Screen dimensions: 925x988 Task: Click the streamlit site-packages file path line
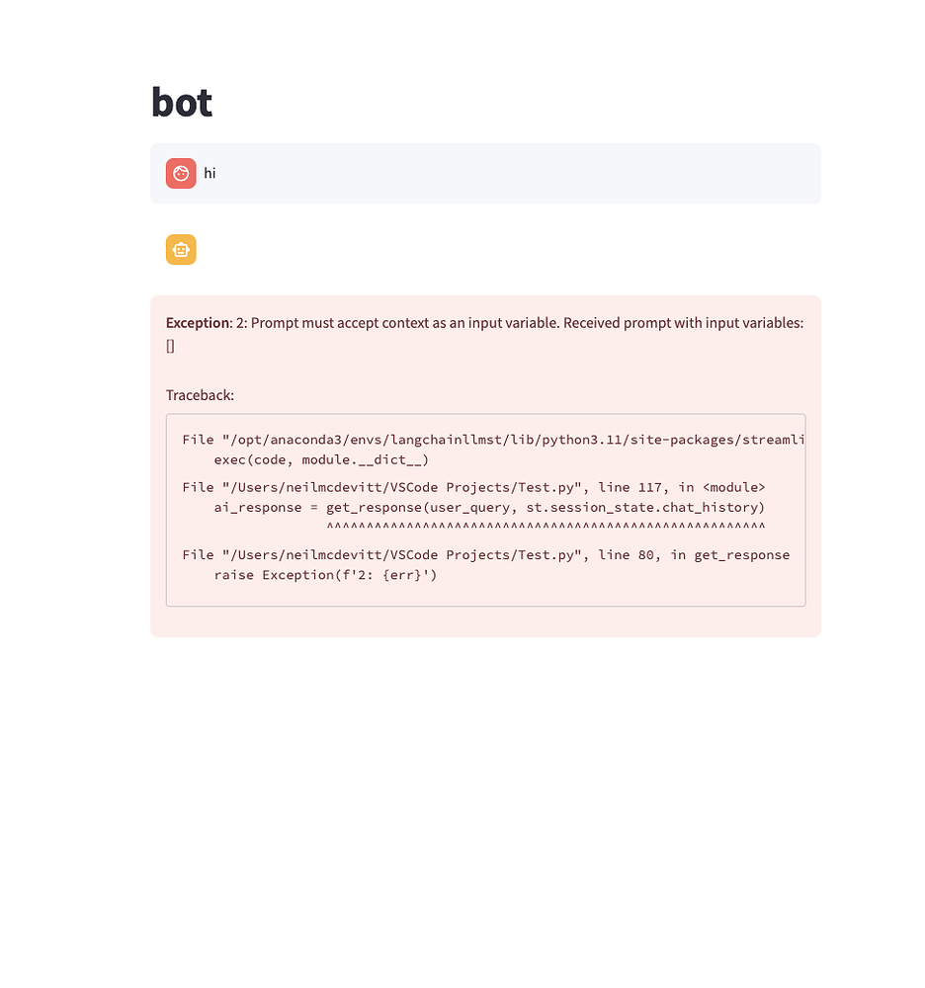pyautogui.click(x=493, y=440)
